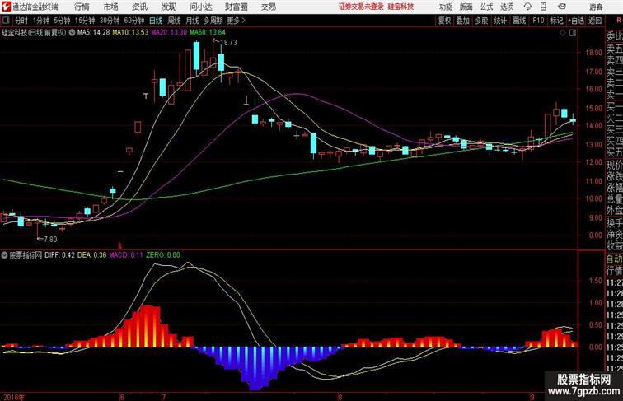The height and width of the screenshot is (401, 623).
Task: Click the 证券交易未登录 login link
Action: point(361,7)
